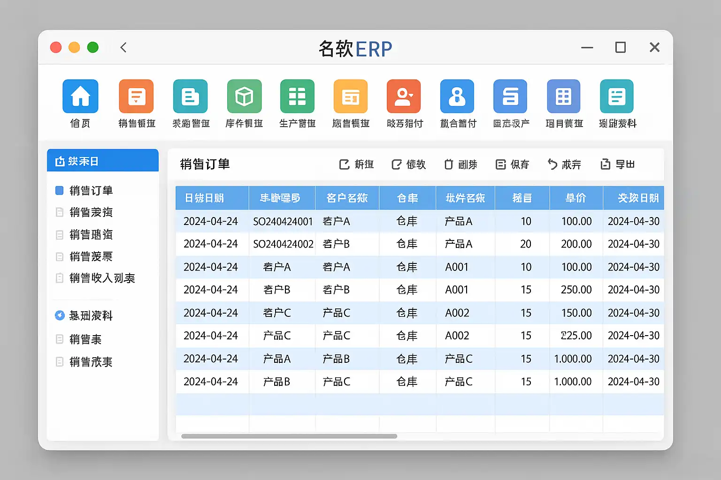Open the blue stacked-layers module icon
Viewport: 721px width, 480px height.
(x=510, y=97)
